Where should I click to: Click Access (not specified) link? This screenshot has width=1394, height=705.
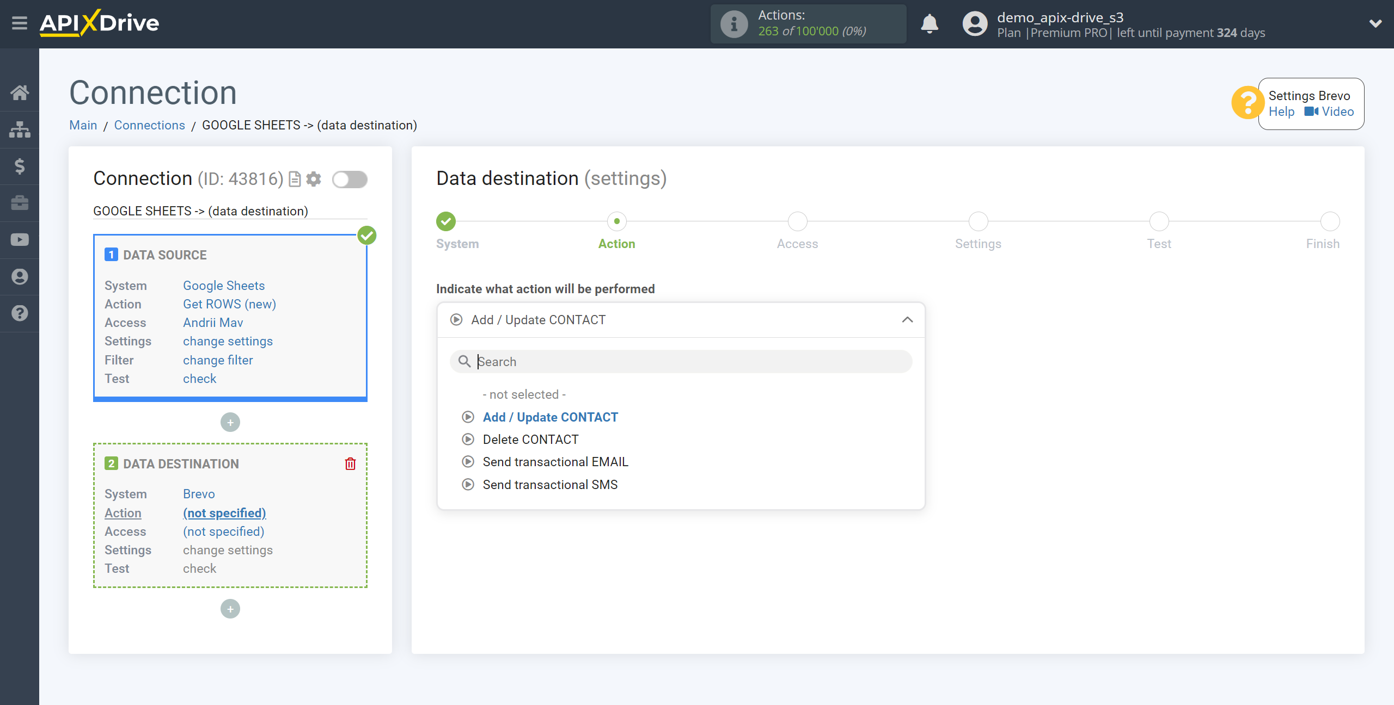[223, 531]
